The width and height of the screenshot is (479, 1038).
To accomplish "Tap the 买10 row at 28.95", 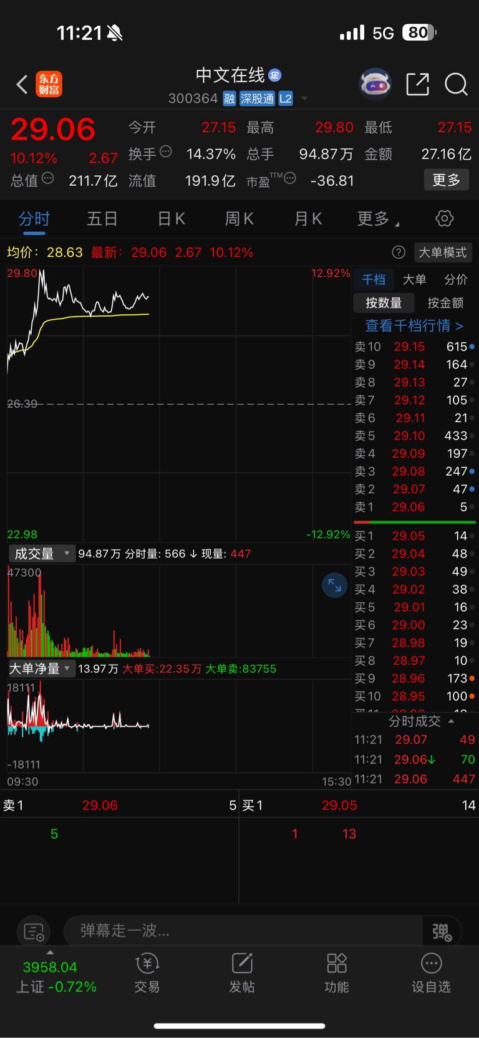I will coord(414,696).
